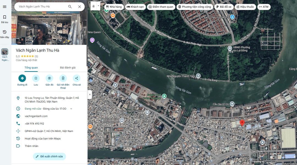Viewport: 297px width, 165px height.
Task: Click the Cảng Nhà Rồng Khánh Hội marker
Action: [115, 85]
